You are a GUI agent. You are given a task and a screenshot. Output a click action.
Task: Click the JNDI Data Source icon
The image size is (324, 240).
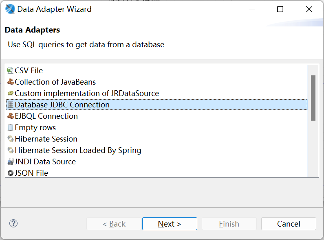(x=11, y=161)
